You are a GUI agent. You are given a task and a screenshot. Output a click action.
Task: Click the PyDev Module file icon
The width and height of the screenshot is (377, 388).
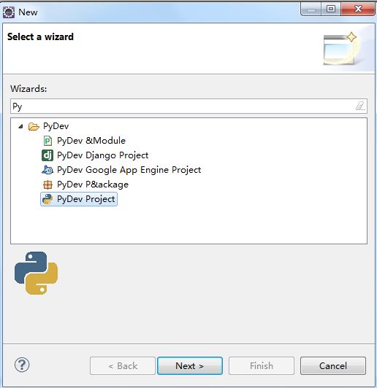point(47,141)
